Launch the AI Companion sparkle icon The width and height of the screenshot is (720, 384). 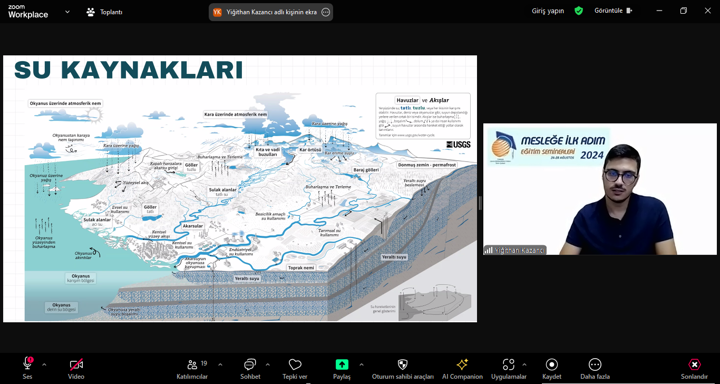(x=462, y=364)
